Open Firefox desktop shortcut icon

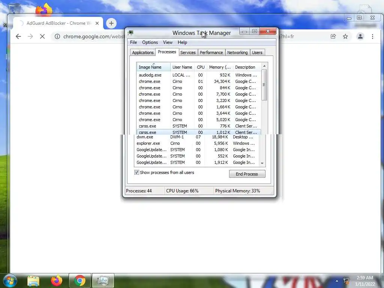(x=44, y=10)
